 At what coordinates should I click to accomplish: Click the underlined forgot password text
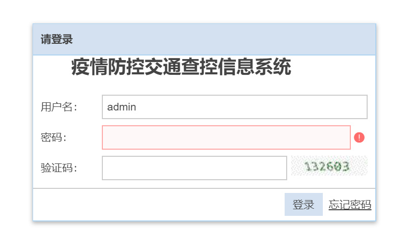coord(350,205)
